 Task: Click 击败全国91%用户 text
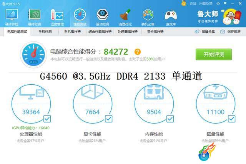pyautogui.click(x=154, y=141)
